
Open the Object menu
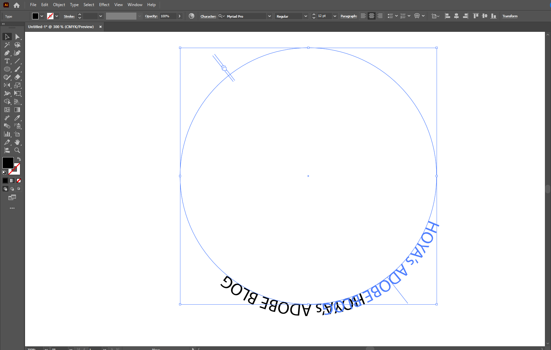[59, 5]
